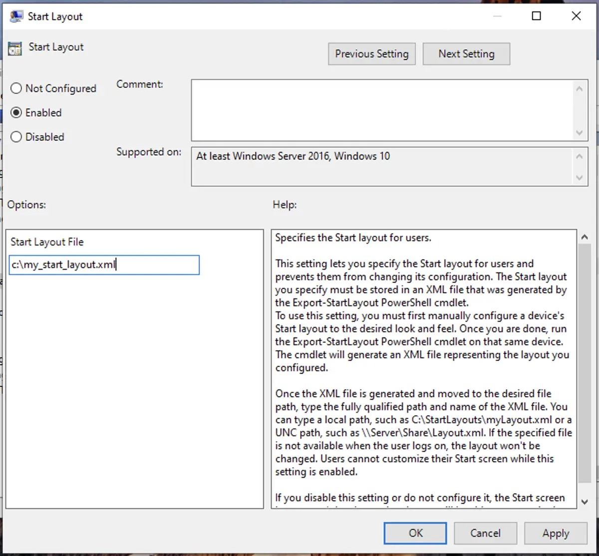Maximize the Start Layout window
Viewport: 599px width, 556px height.
(537, 16)
